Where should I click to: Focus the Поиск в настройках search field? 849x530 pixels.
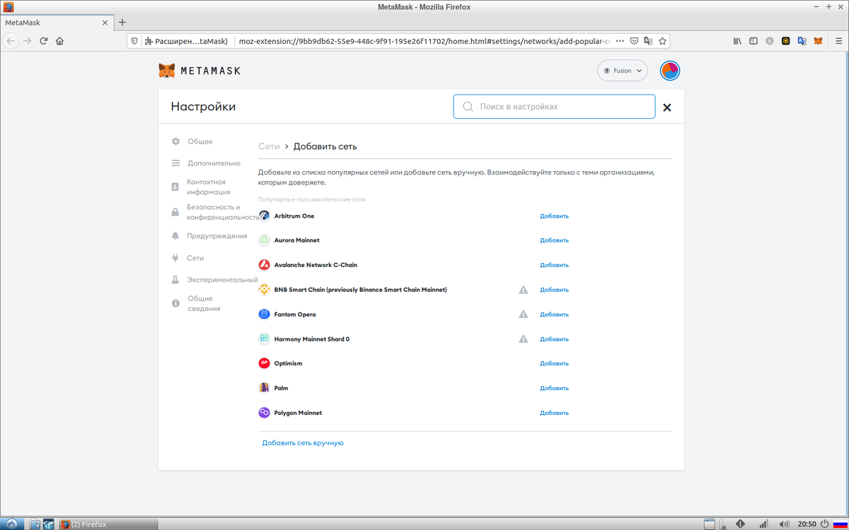(554, 107)
